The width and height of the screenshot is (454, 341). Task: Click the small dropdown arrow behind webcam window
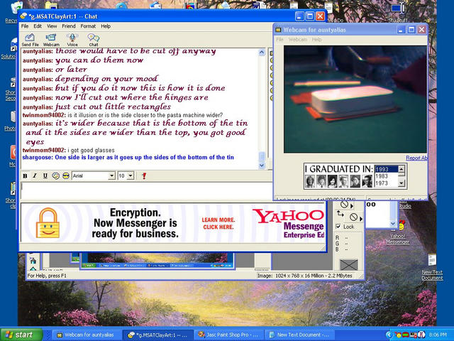pos(393,224)
